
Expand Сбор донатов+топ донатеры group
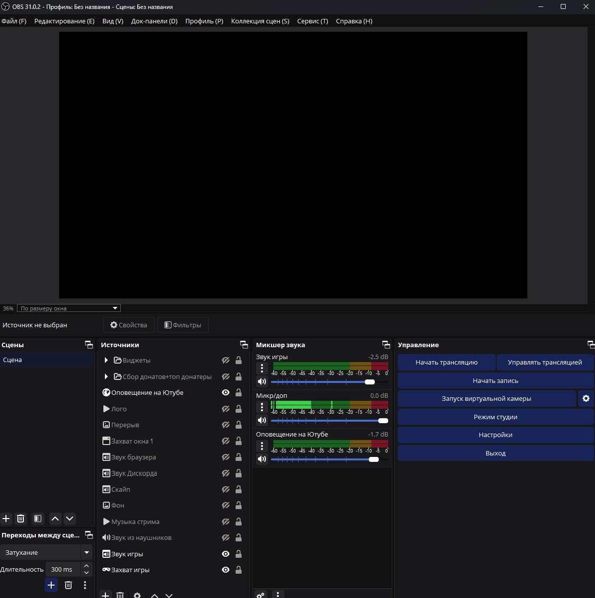point(106,376)
